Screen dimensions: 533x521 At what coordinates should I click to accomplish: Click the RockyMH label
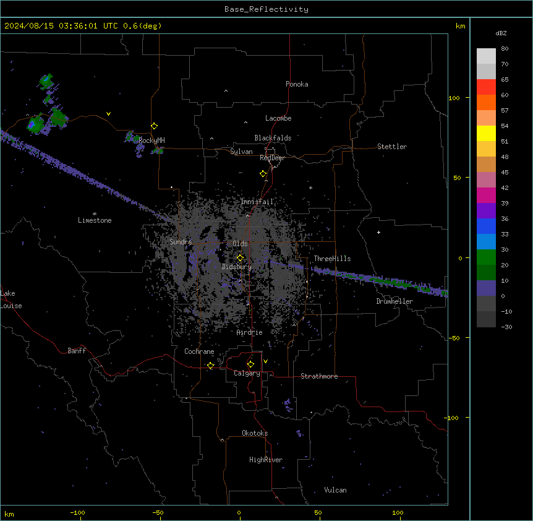click(151, 140)
